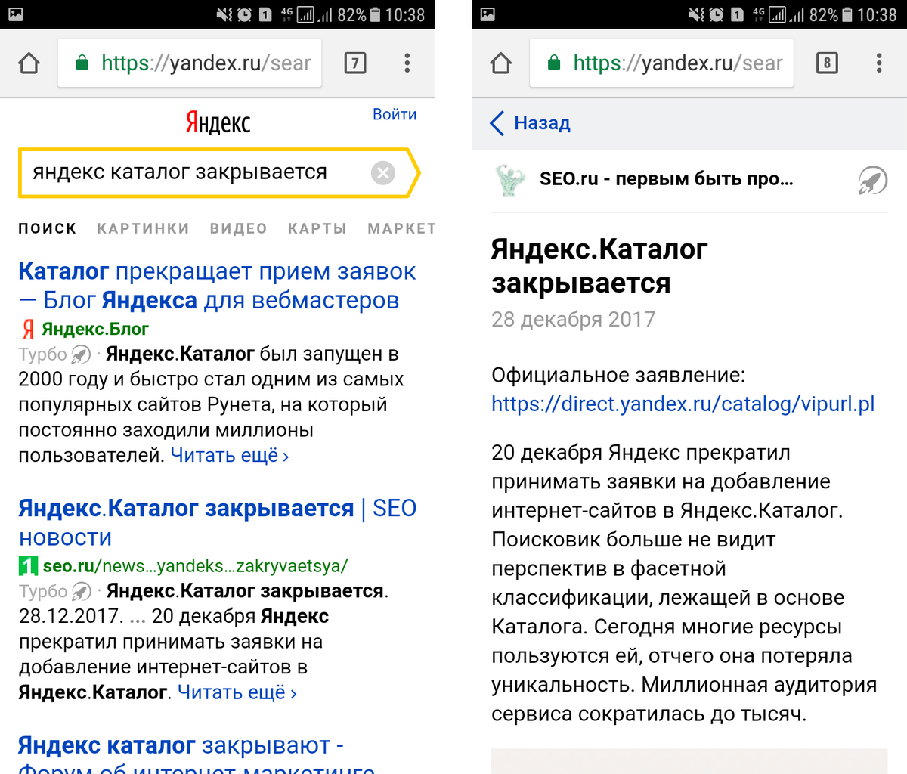
Task: Switch to the ВИДЕО search tab
Action: coord(238,228)
